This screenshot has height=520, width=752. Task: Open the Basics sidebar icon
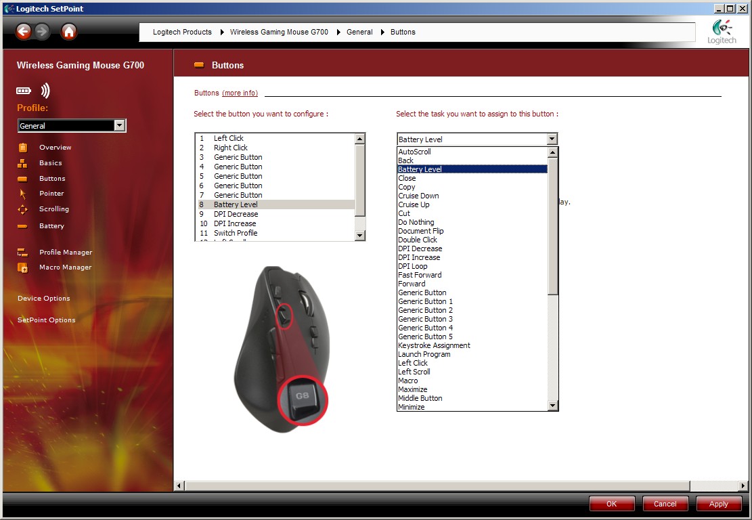pos(23,163)
